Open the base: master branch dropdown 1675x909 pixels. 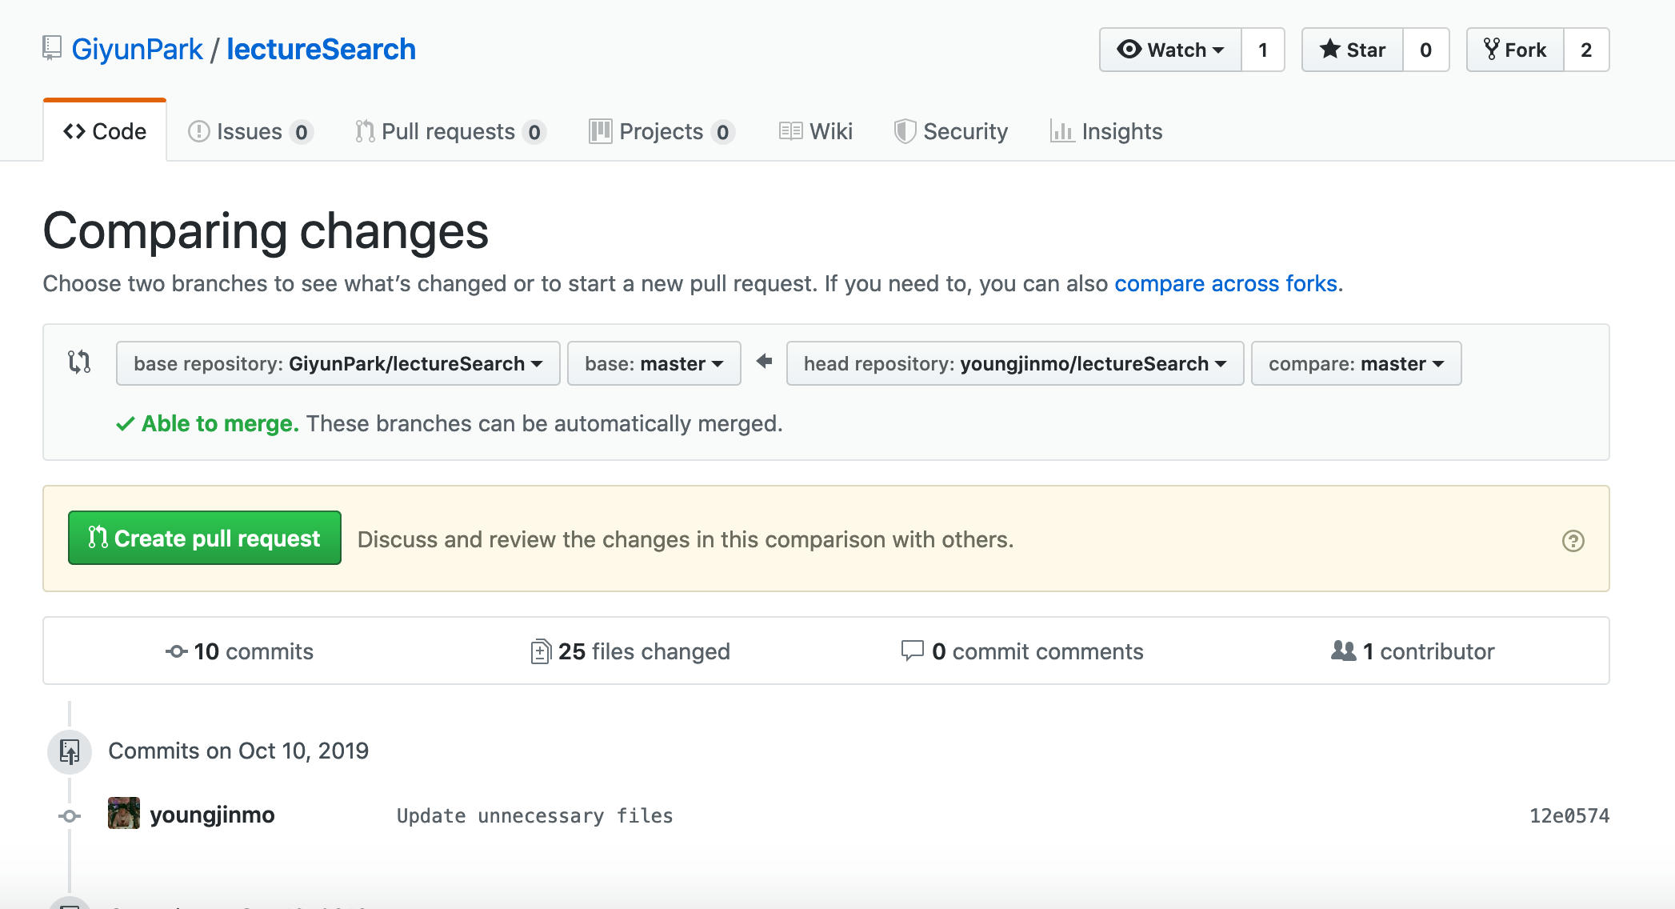[654, 363]
